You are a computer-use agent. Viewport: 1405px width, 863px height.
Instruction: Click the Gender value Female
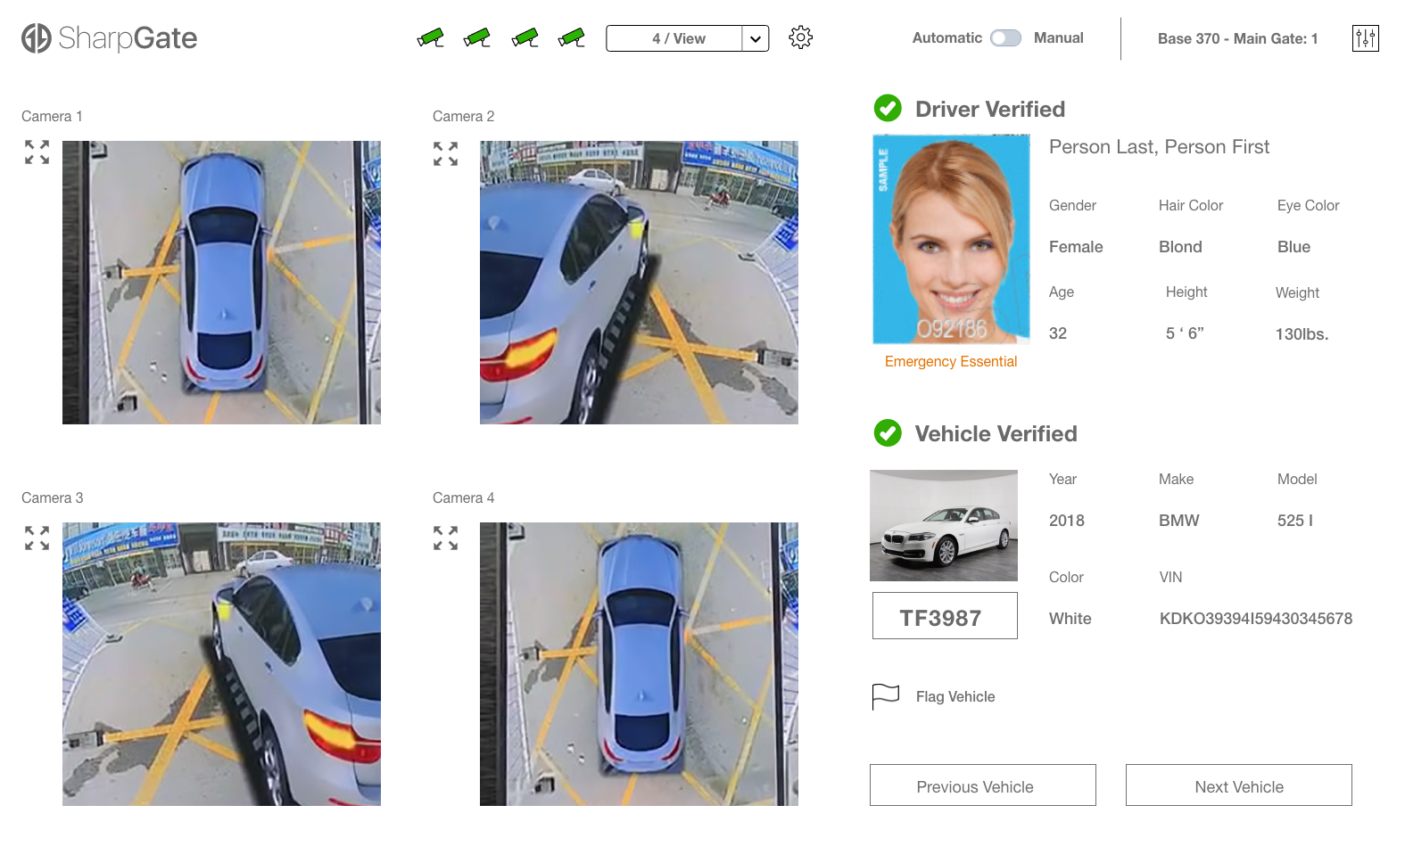pos(1076,247)
